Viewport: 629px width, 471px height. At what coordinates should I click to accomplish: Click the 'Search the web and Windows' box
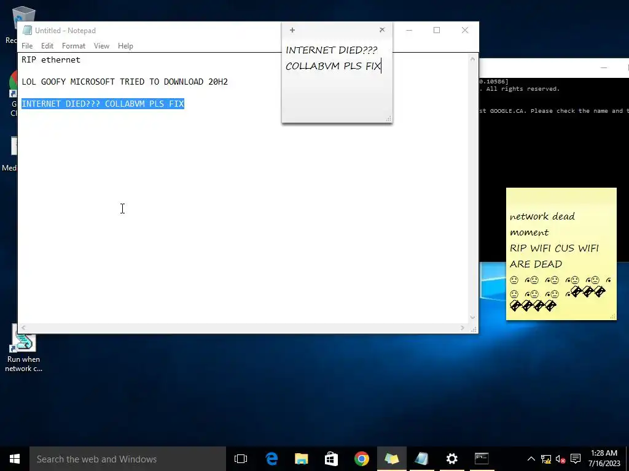pos(128,459)
